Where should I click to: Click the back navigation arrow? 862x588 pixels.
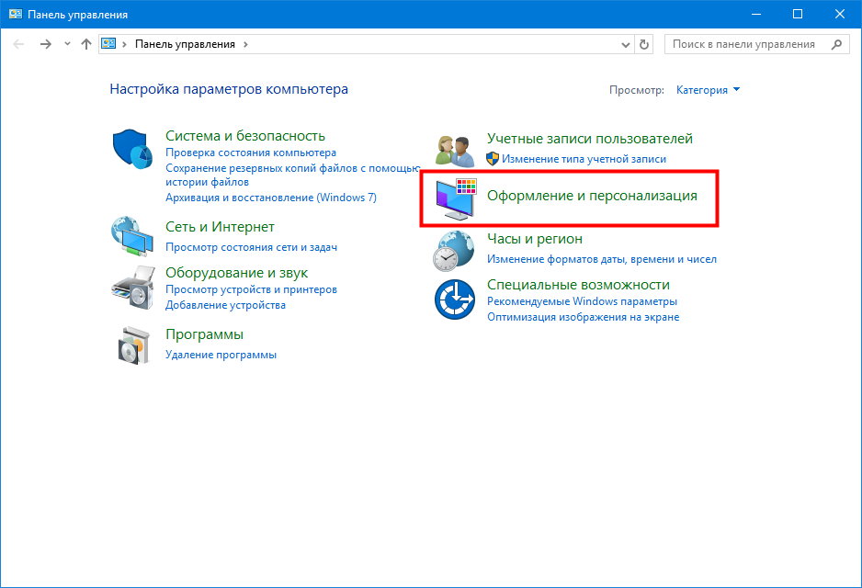pos(18,44)
